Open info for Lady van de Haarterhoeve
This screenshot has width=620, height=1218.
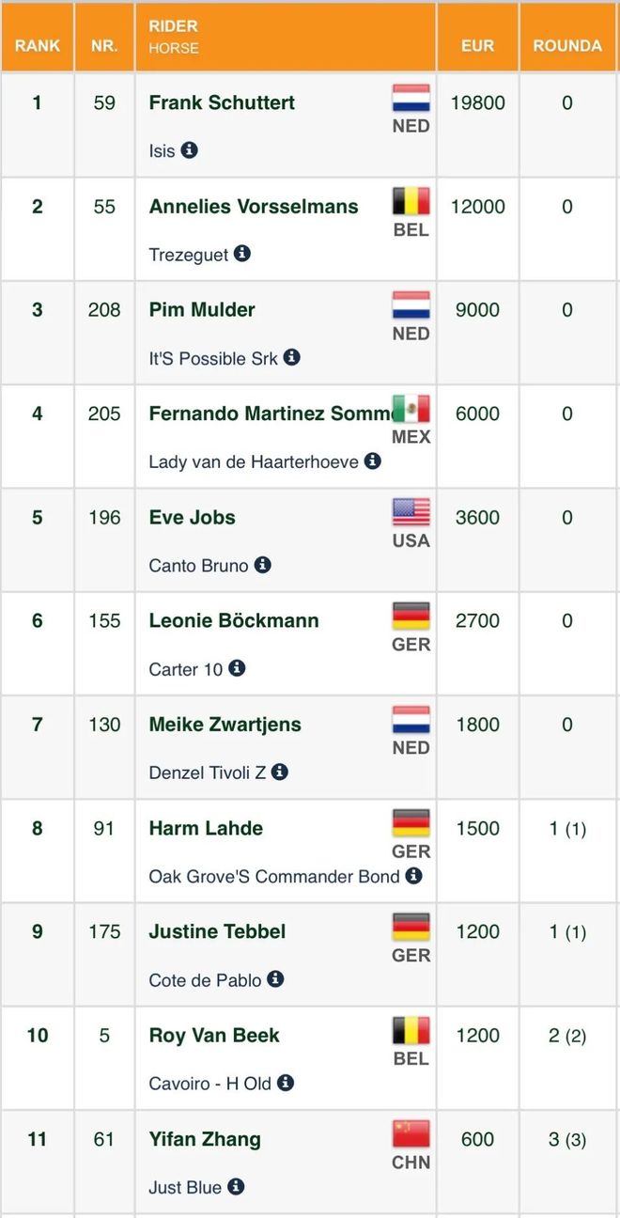[373, 461]
